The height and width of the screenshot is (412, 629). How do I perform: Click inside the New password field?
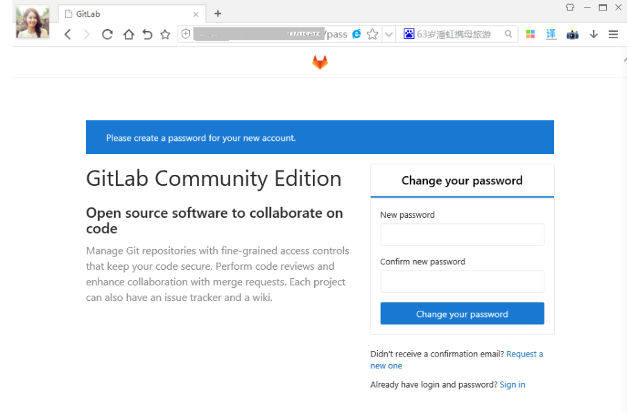click(462, 234)
